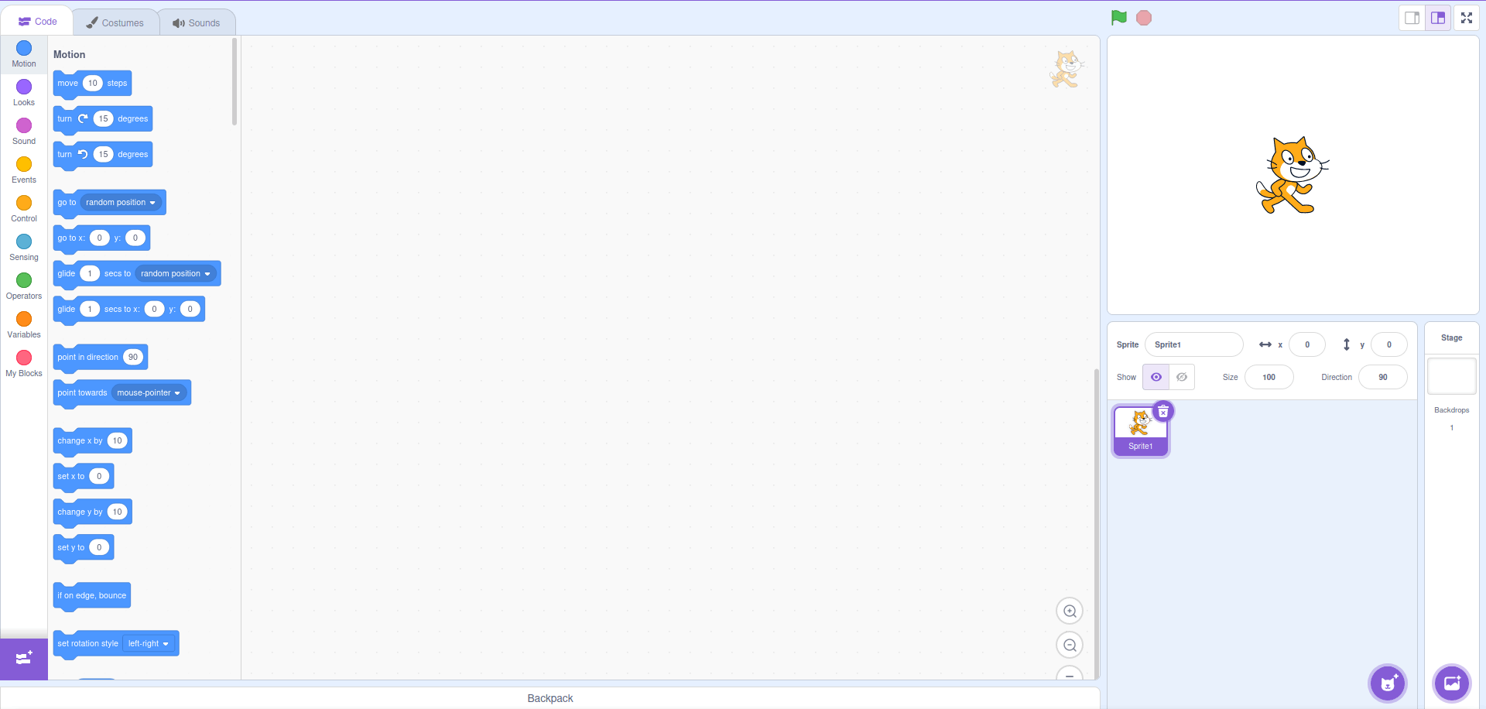The image size is (1486, 709).
Task: Edit the sprite x position field
Action: pyautogui.click(x=1307, y=344)
